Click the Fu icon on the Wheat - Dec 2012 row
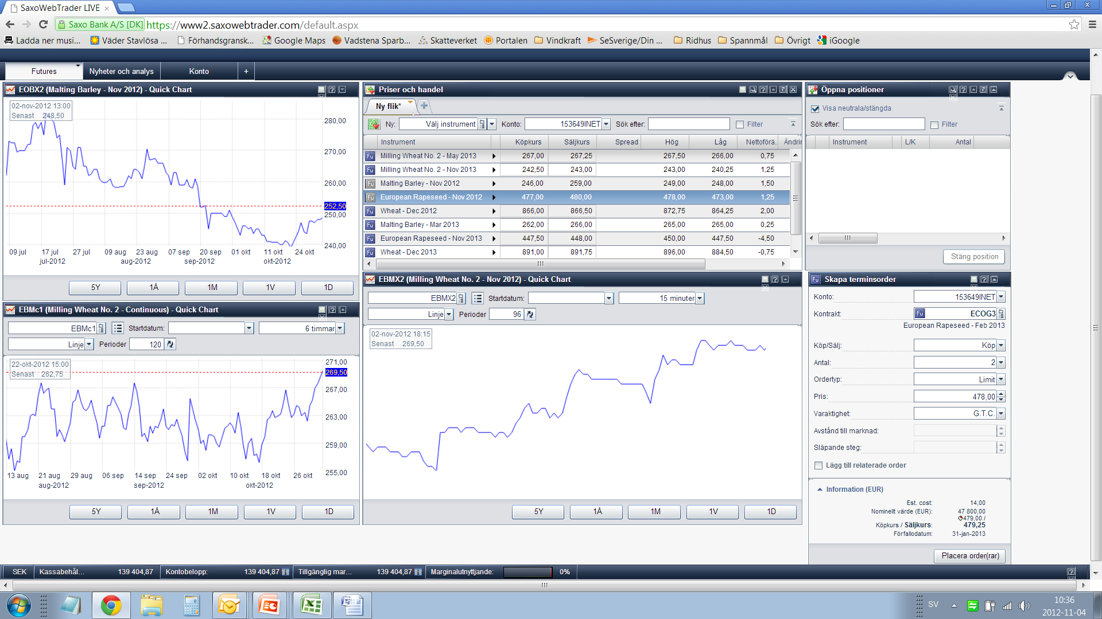This screenshot has width=1102, height=619. [370, 211]
